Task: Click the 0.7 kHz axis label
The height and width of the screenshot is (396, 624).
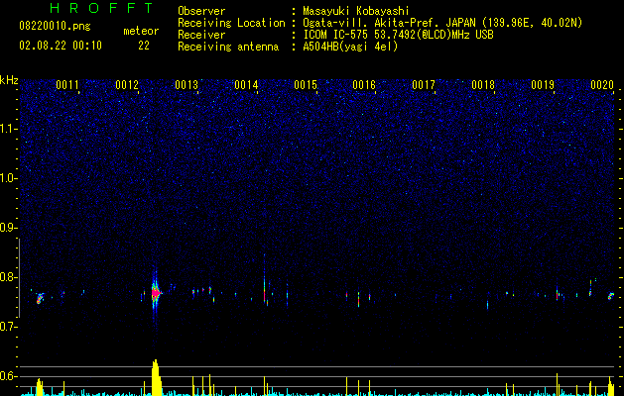Action: click(8, 327)
